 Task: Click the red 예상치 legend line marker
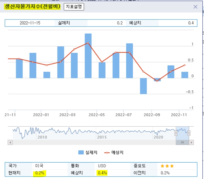coord(107,153)
